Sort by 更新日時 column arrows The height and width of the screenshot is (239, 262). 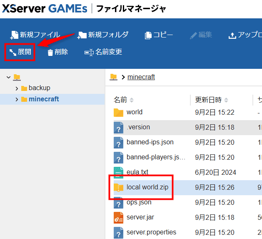tap(226, 100)
